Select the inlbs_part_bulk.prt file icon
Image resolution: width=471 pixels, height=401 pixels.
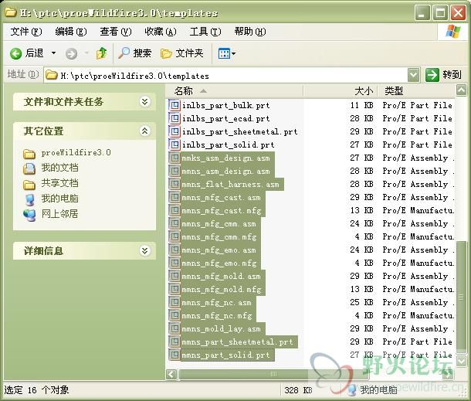point(175,105)
